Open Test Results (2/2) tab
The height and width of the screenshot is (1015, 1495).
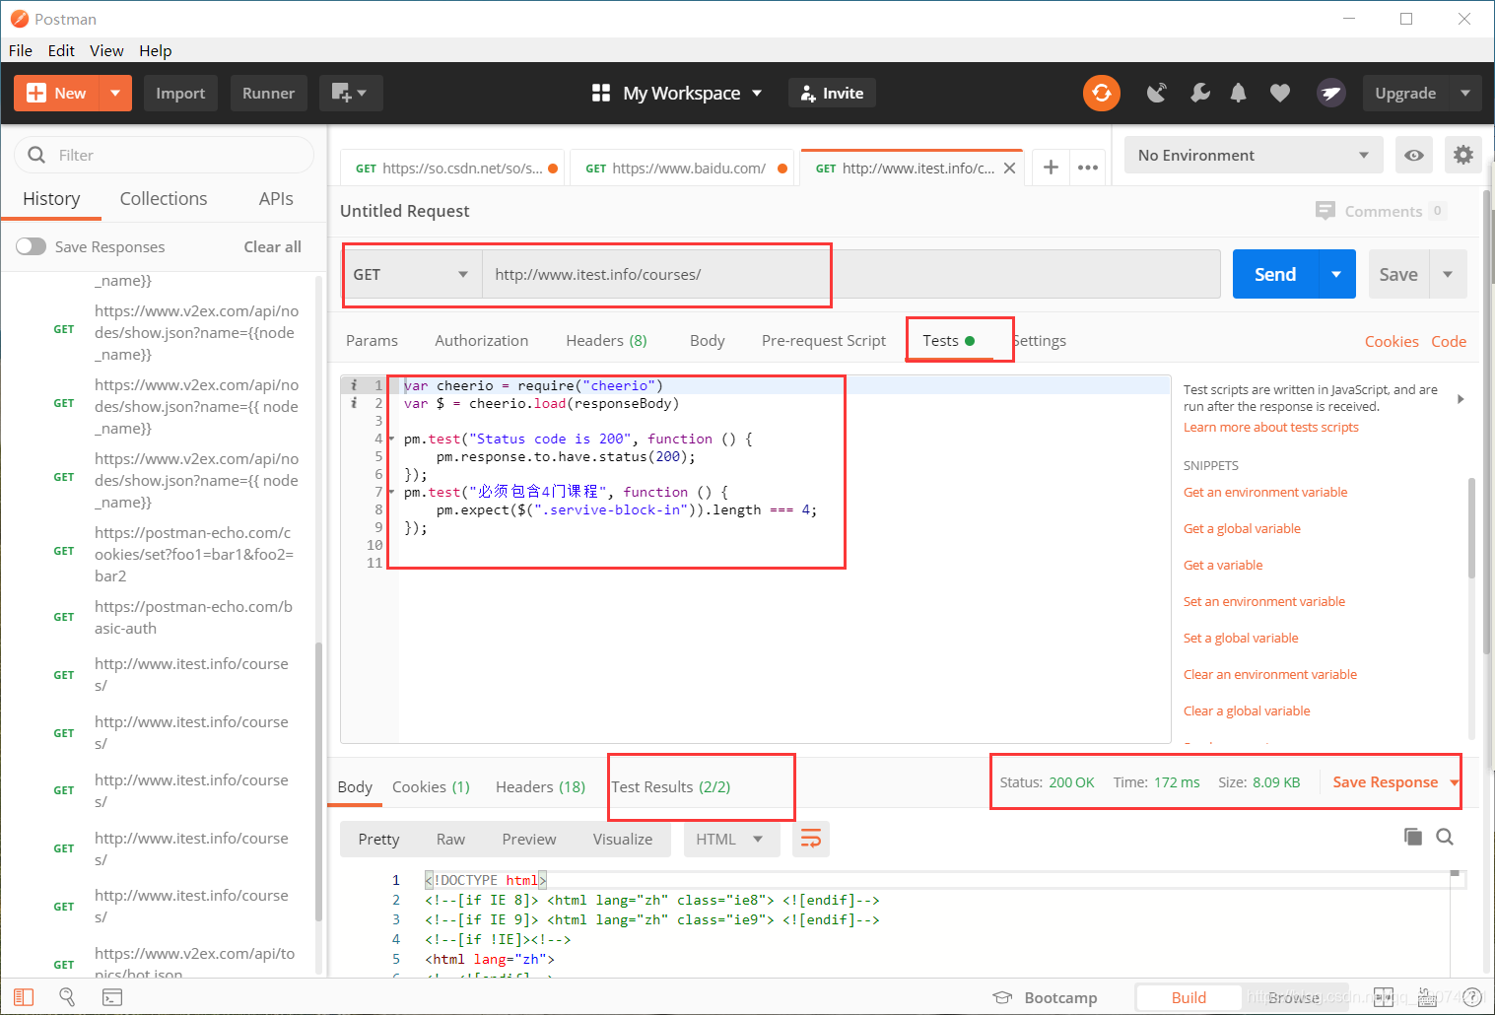(671, 786)
